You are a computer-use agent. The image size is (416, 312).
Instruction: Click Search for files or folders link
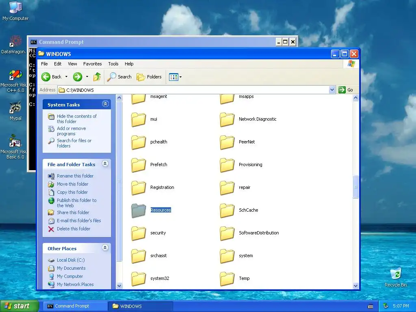tap(74, 143)
